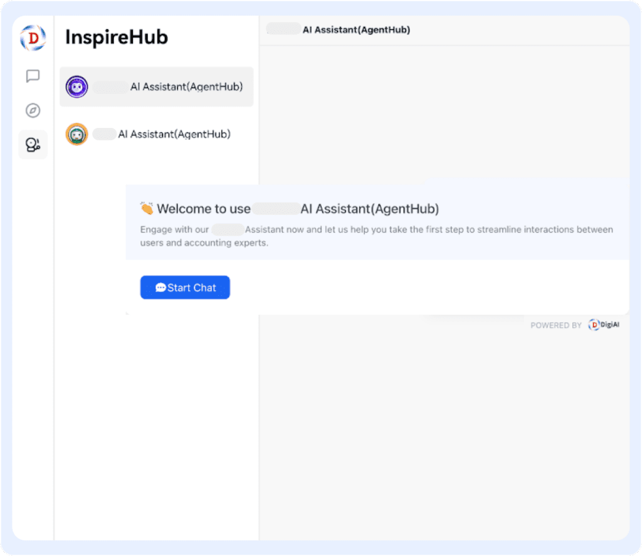Select the second AI Assistant(AgentHub) list entry
The image size is (642, 556).
156,134
